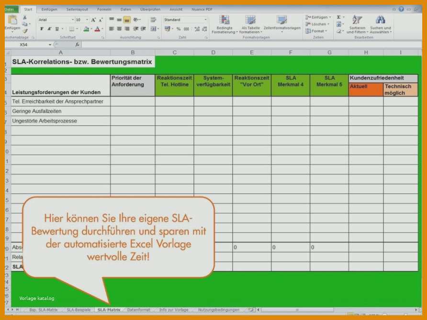Open the Info zur Vorlage sheet tab

pos(174,309)
